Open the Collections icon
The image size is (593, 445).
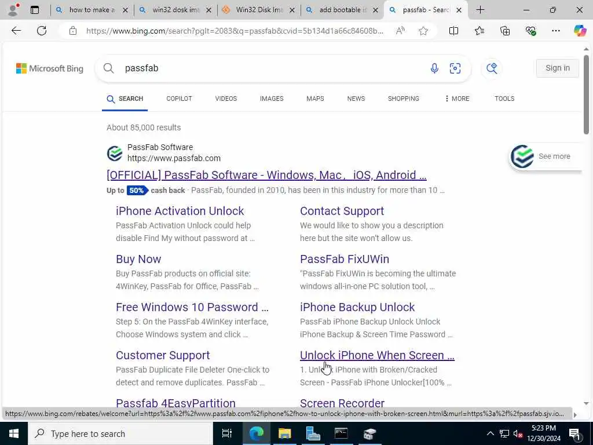click(x=505, y=31)
